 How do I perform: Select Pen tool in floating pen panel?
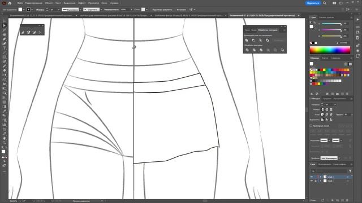[23, 33]
